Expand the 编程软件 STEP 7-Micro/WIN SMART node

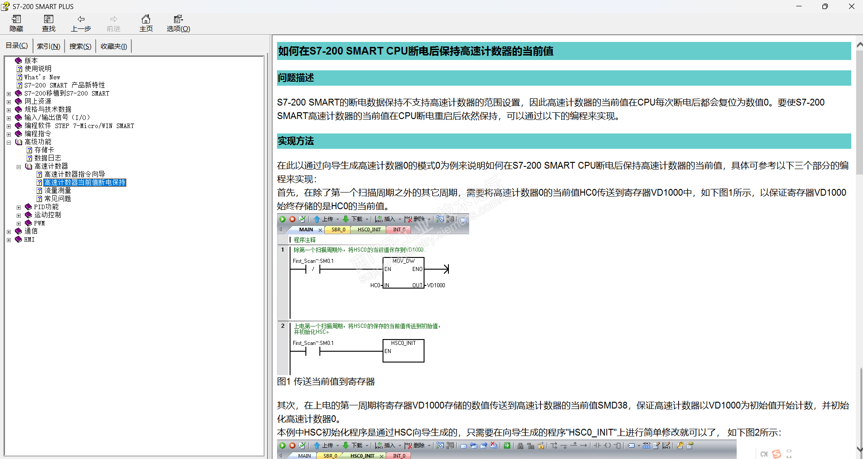pyautogui.click(x=9, y=126)
